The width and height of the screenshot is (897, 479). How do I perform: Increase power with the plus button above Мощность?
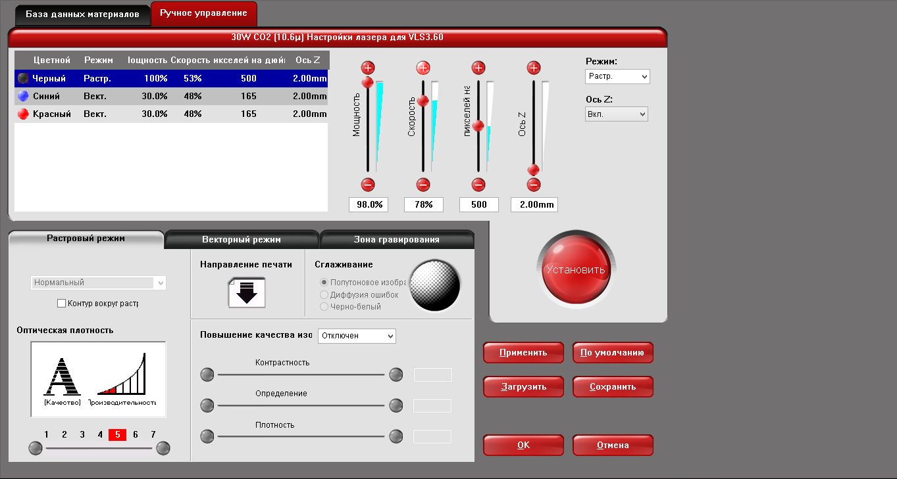(x=368, y=68)
